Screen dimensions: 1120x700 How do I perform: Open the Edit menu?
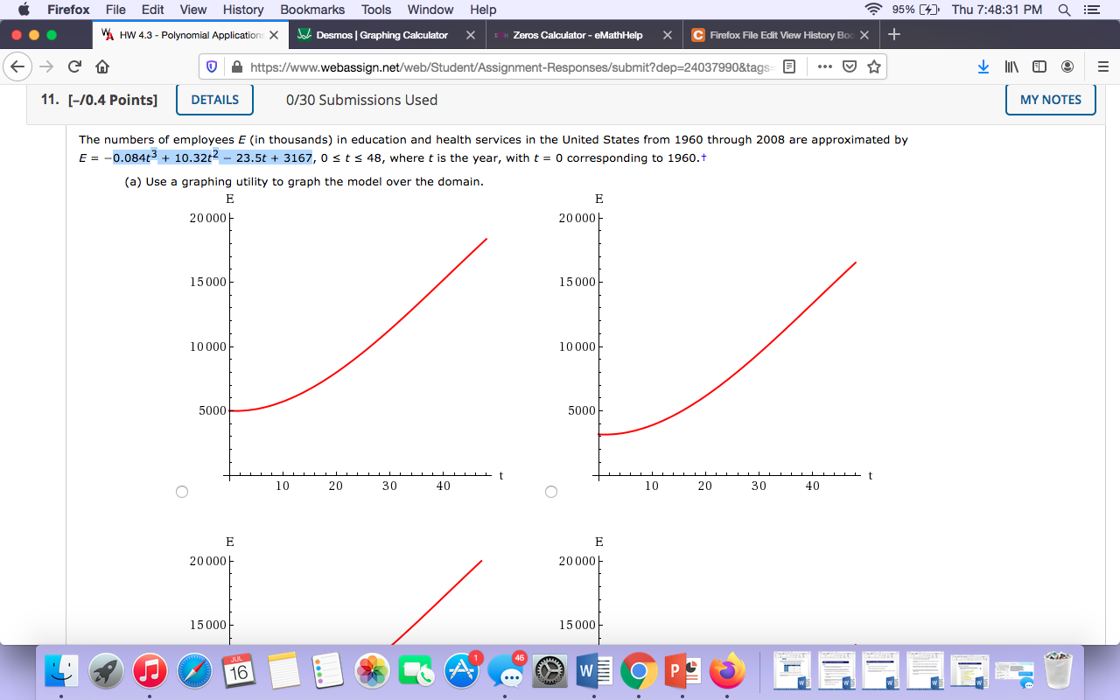[153, 10]
